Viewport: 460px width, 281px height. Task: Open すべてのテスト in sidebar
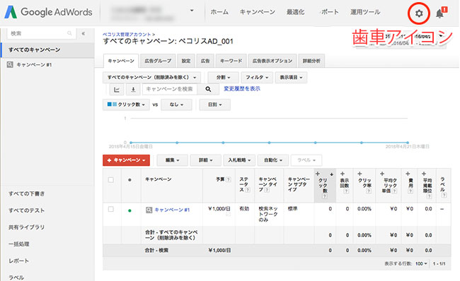click(x=26, y=210)
